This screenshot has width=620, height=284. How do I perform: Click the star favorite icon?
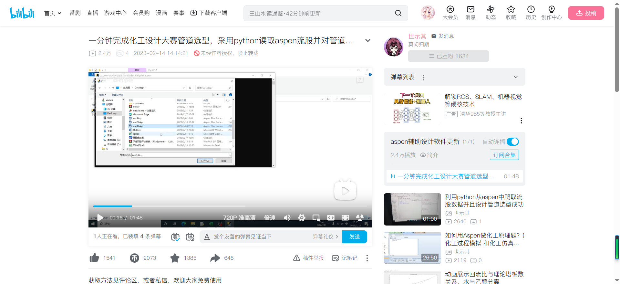pos(175,258)
